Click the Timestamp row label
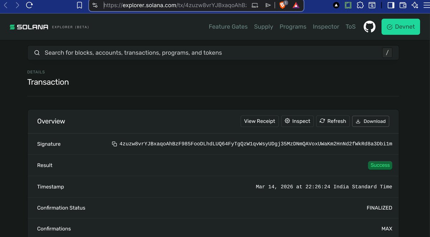 (51, 187)
